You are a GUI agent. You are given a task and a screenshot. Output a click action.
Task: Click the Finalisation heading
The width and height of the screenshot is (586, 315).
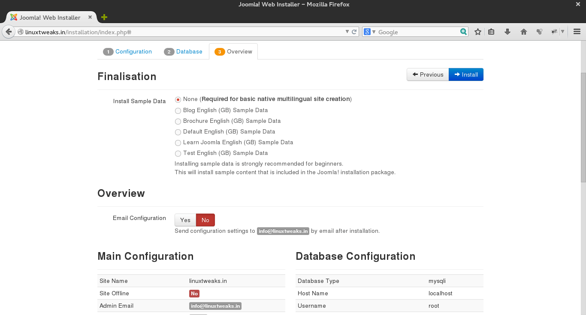(x=127, y=77)
